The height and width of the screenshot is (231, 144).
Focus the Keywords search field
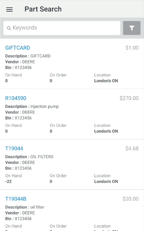click(x=62, y=28)
